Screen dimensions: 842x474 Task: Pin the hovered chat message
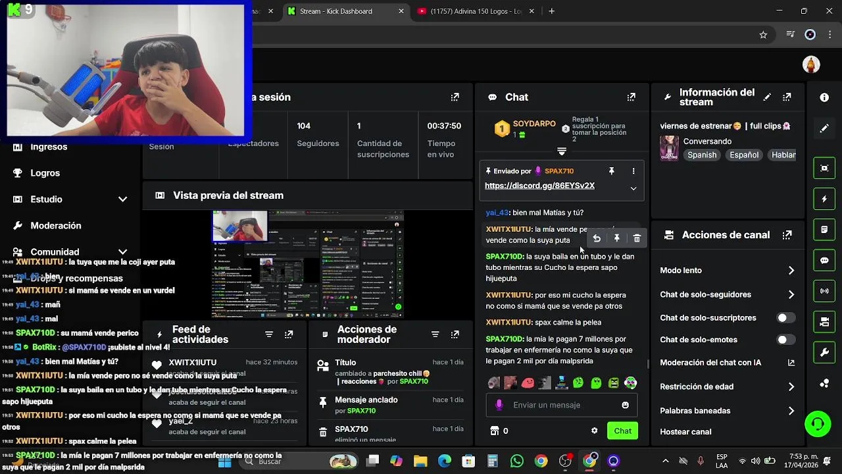pos(616,238)
